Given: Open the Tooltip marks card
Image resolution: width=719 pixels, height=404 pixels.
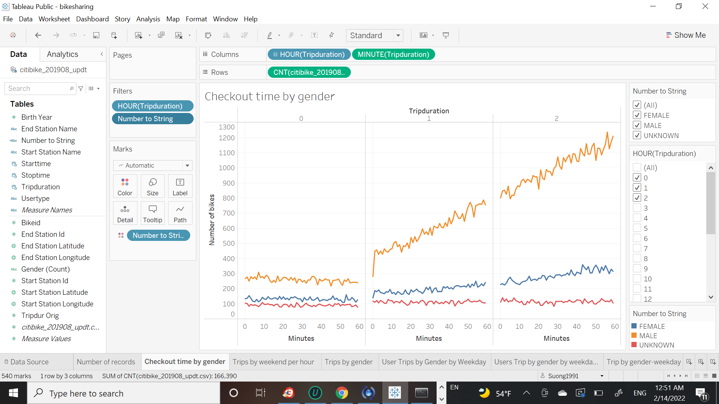Looking at the screenshot, I should (152, 213).
